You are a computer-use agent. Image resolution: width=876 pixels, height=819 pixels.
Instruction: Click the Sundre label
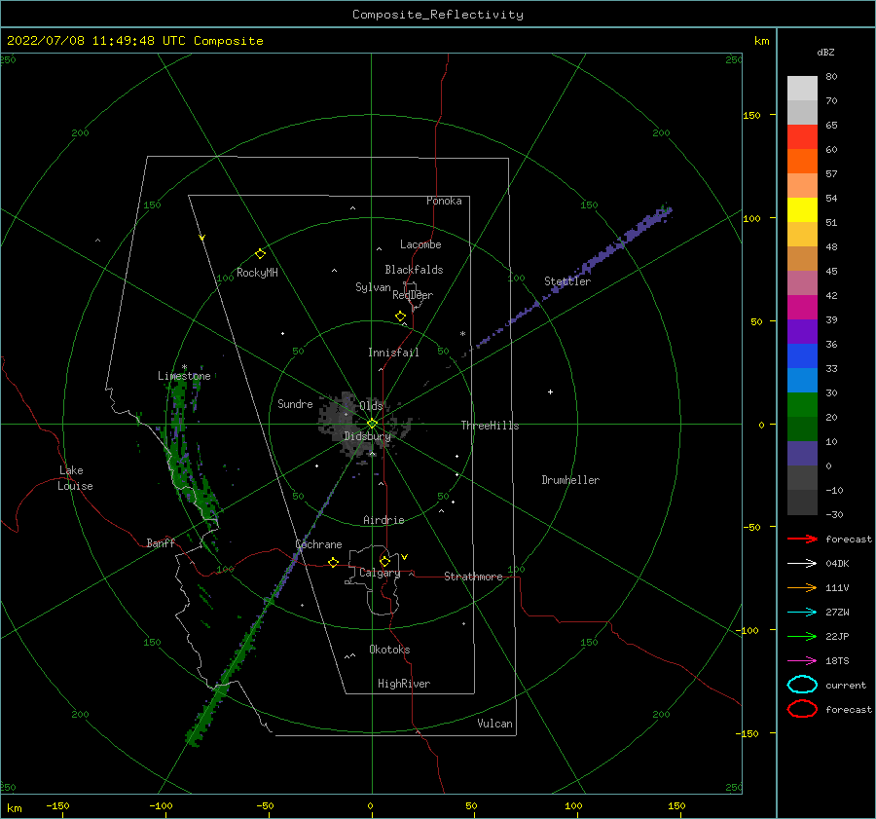pyautogui.click(x=295, y=404)
